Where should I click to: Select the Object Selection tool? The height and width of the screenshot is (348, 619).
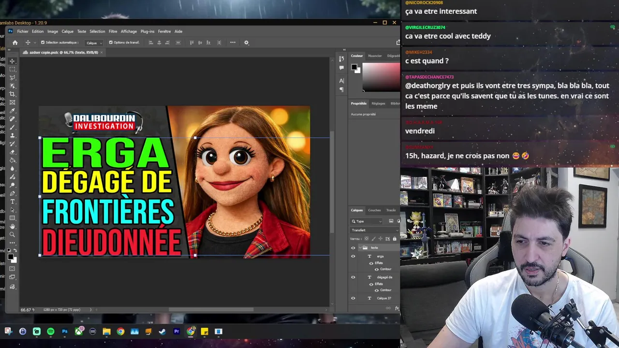(x=13, y=86)
